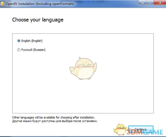Select the Русский (Russian) radio button
Screen dimensions: 166x137
tap(19, 50)
